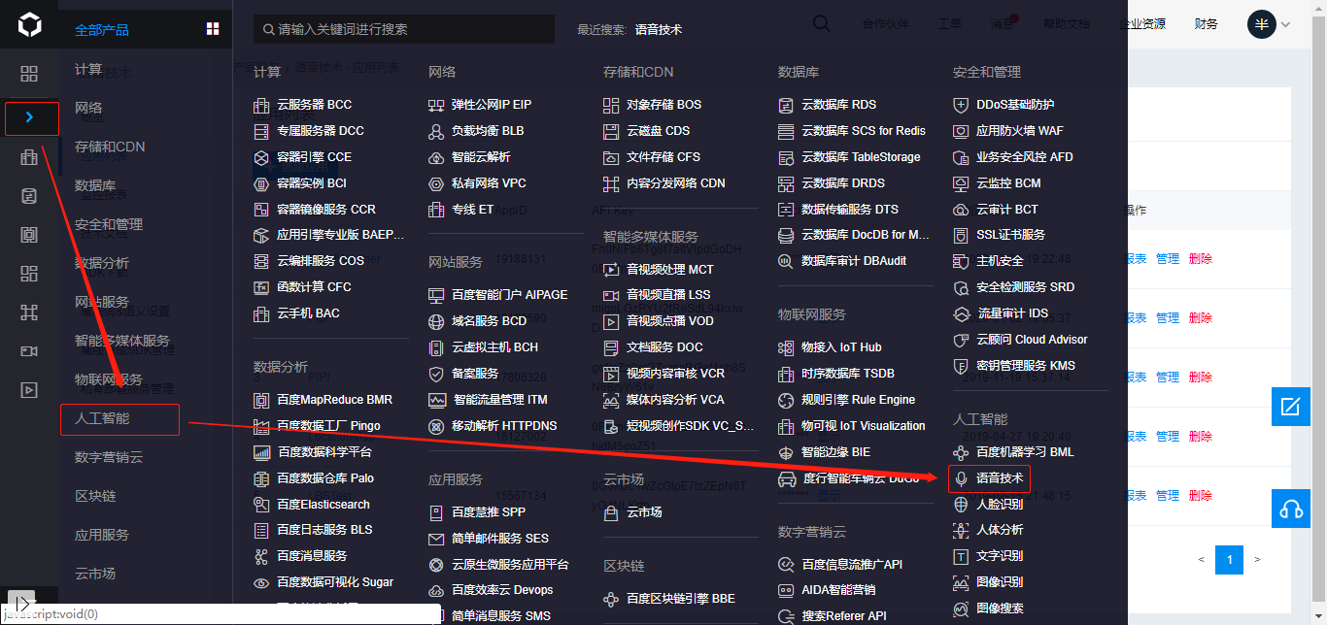This screenshot has width=1327, height=625.
Task: Open 帮助文档 in top navigation
Action: pos(1066,24)
